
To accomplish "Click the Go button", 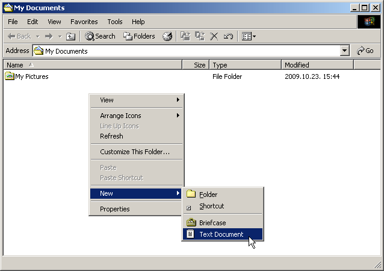I will (365, 51).
